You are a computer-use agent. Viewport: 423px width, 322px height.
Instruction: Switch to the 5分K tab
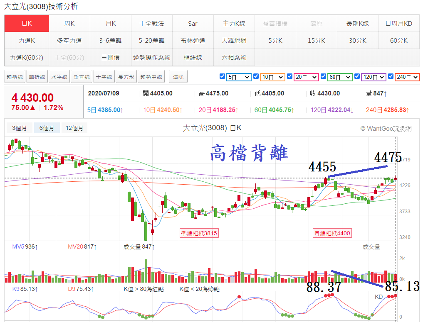click(275, 40)
